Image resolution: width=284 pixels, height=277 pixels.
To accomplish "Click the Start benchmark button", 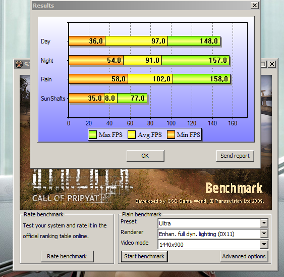I will click(144, 256).
